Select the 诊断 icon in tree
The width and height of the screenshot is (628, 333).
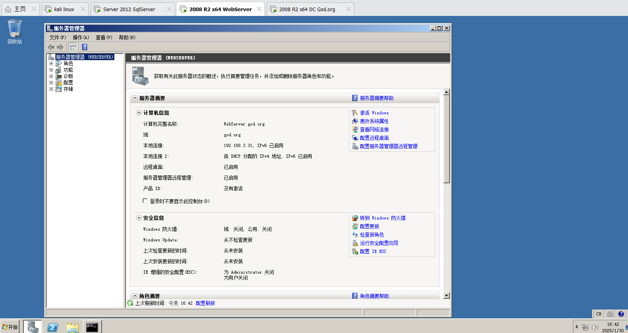pos(59,76)
